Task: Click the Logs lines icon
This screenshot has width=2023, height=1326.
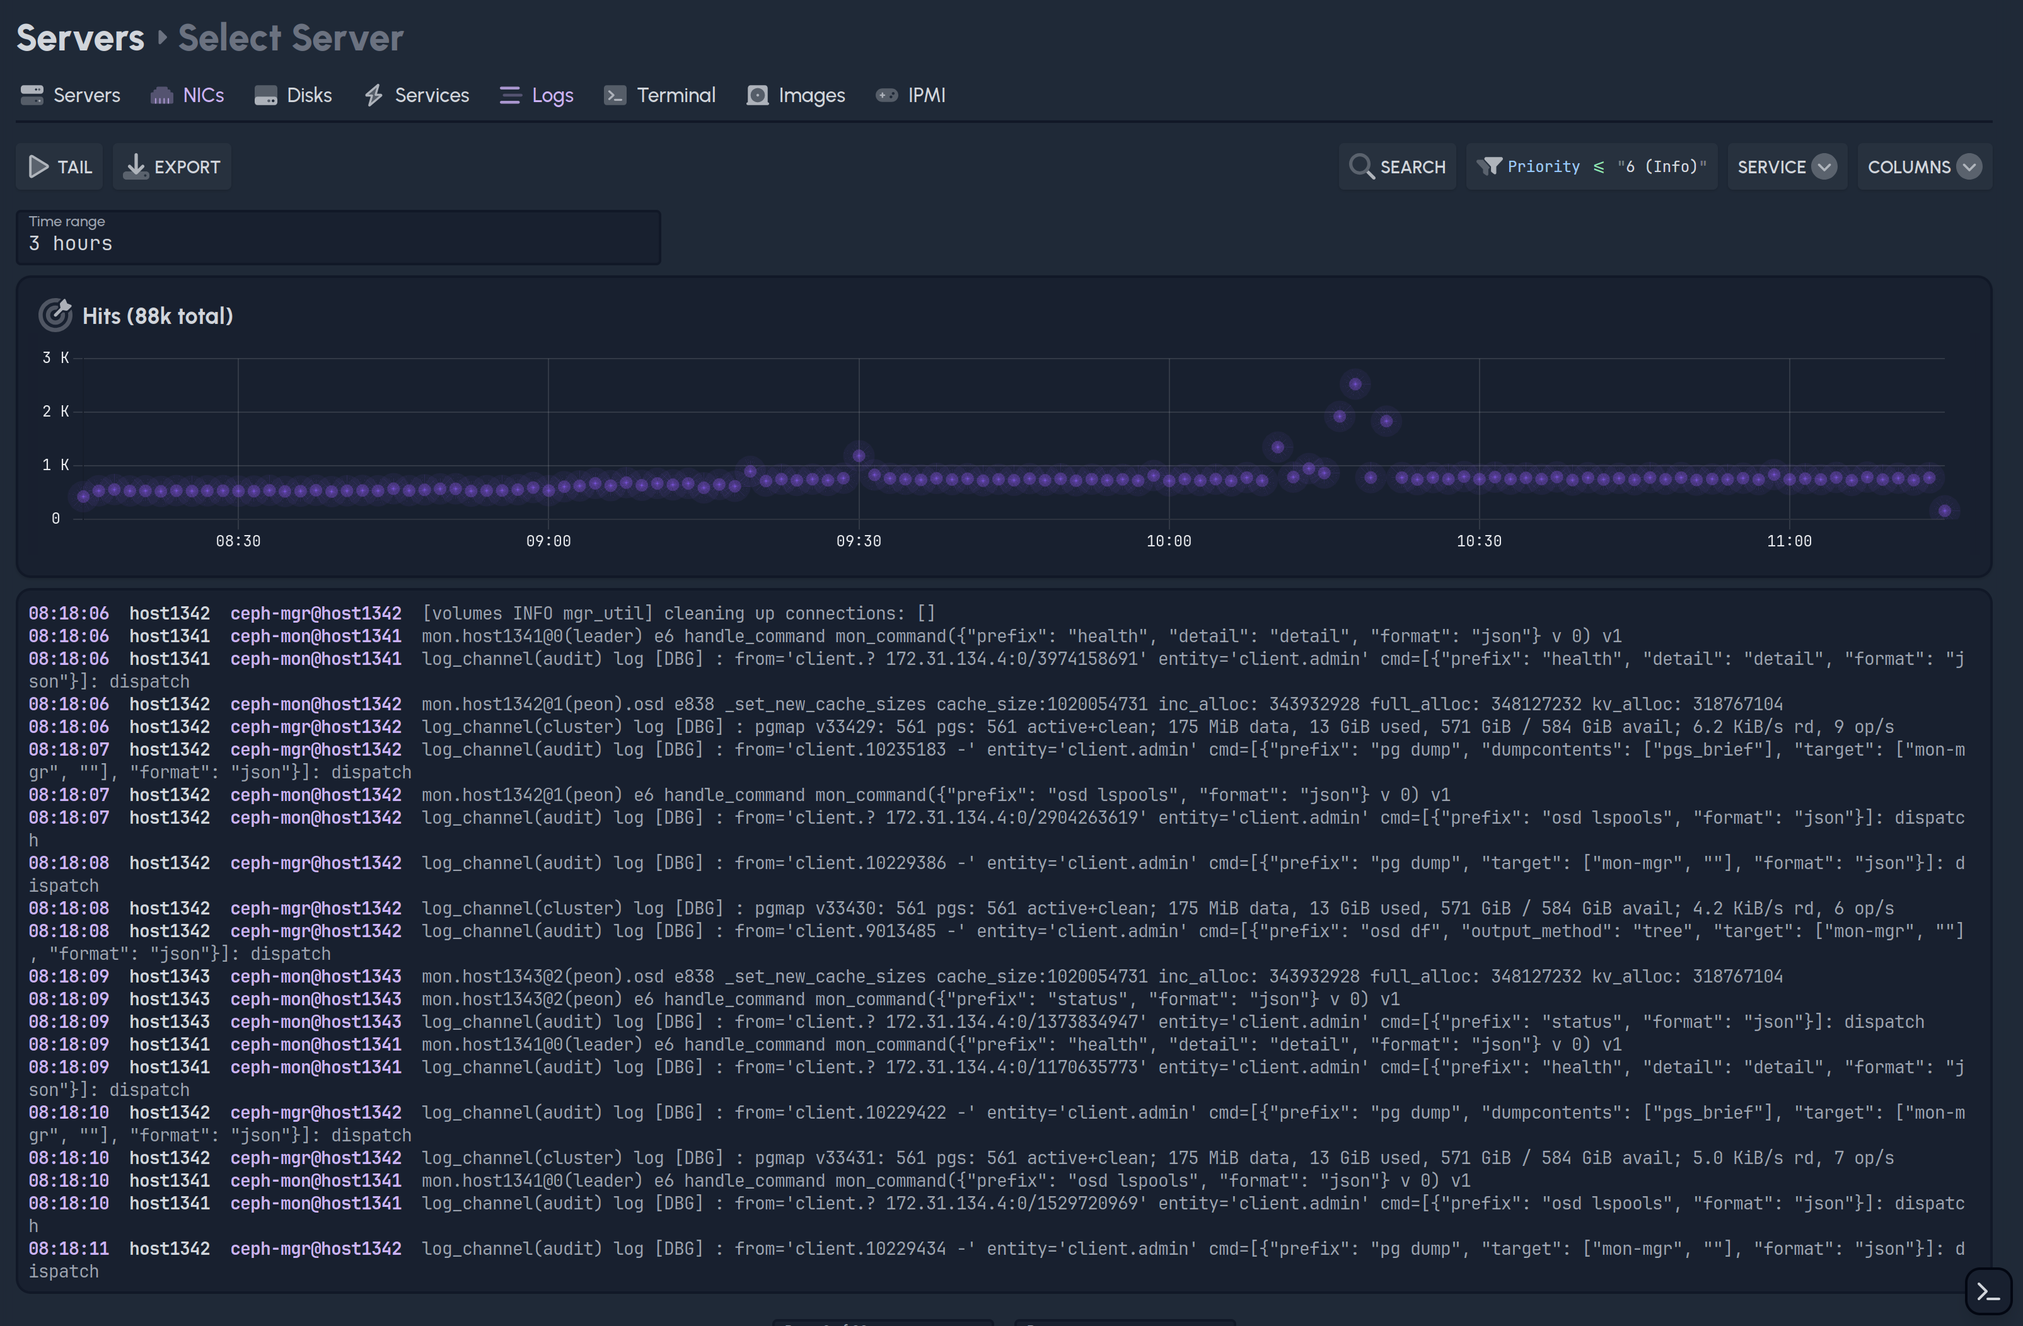Action: [510, 95]
